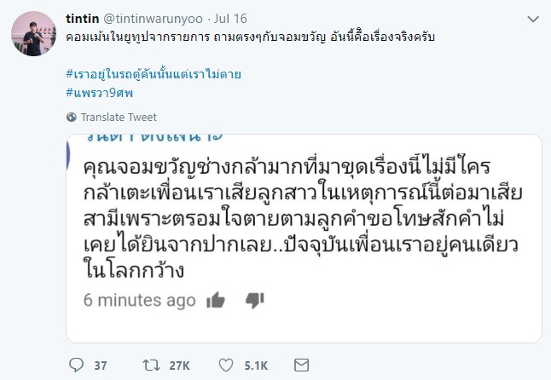Click the globe icon beside Translate Tweet
The image size is (551, 380).
[x=70, y=117]
